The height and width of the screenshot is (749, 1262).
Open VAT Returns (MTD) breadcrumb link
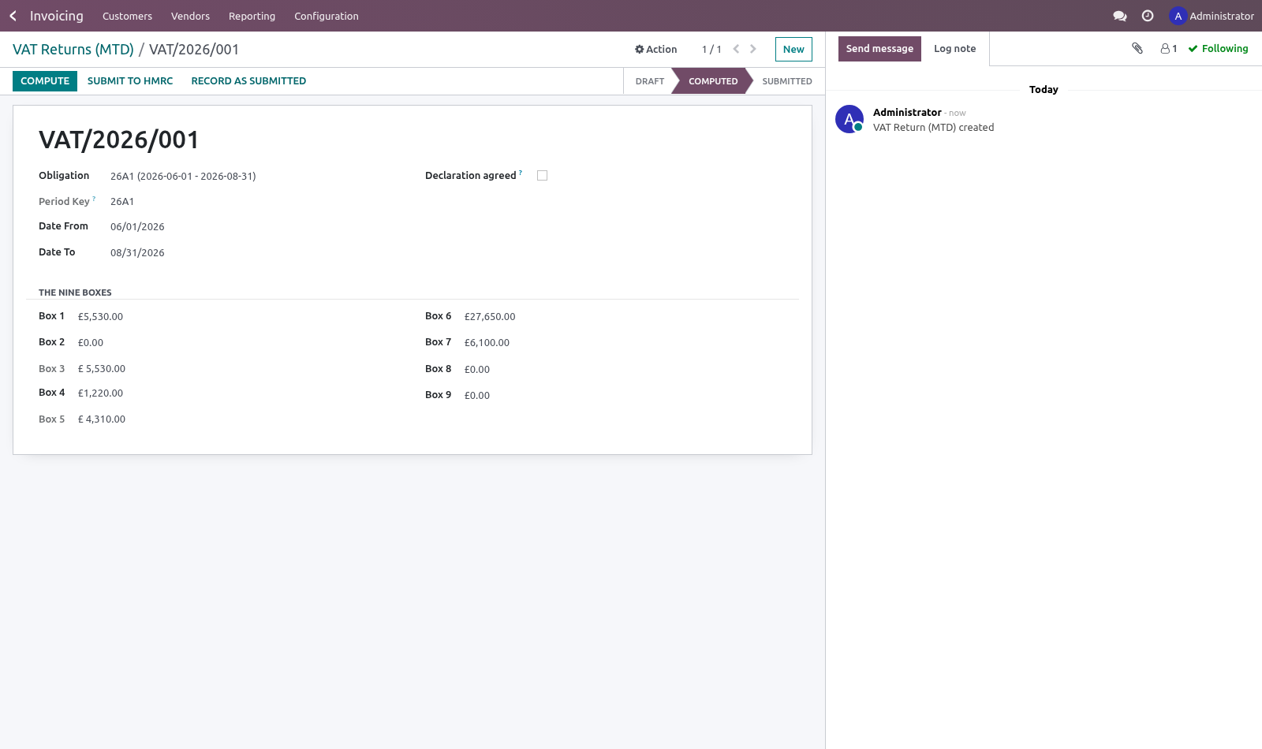pos(73,49)
